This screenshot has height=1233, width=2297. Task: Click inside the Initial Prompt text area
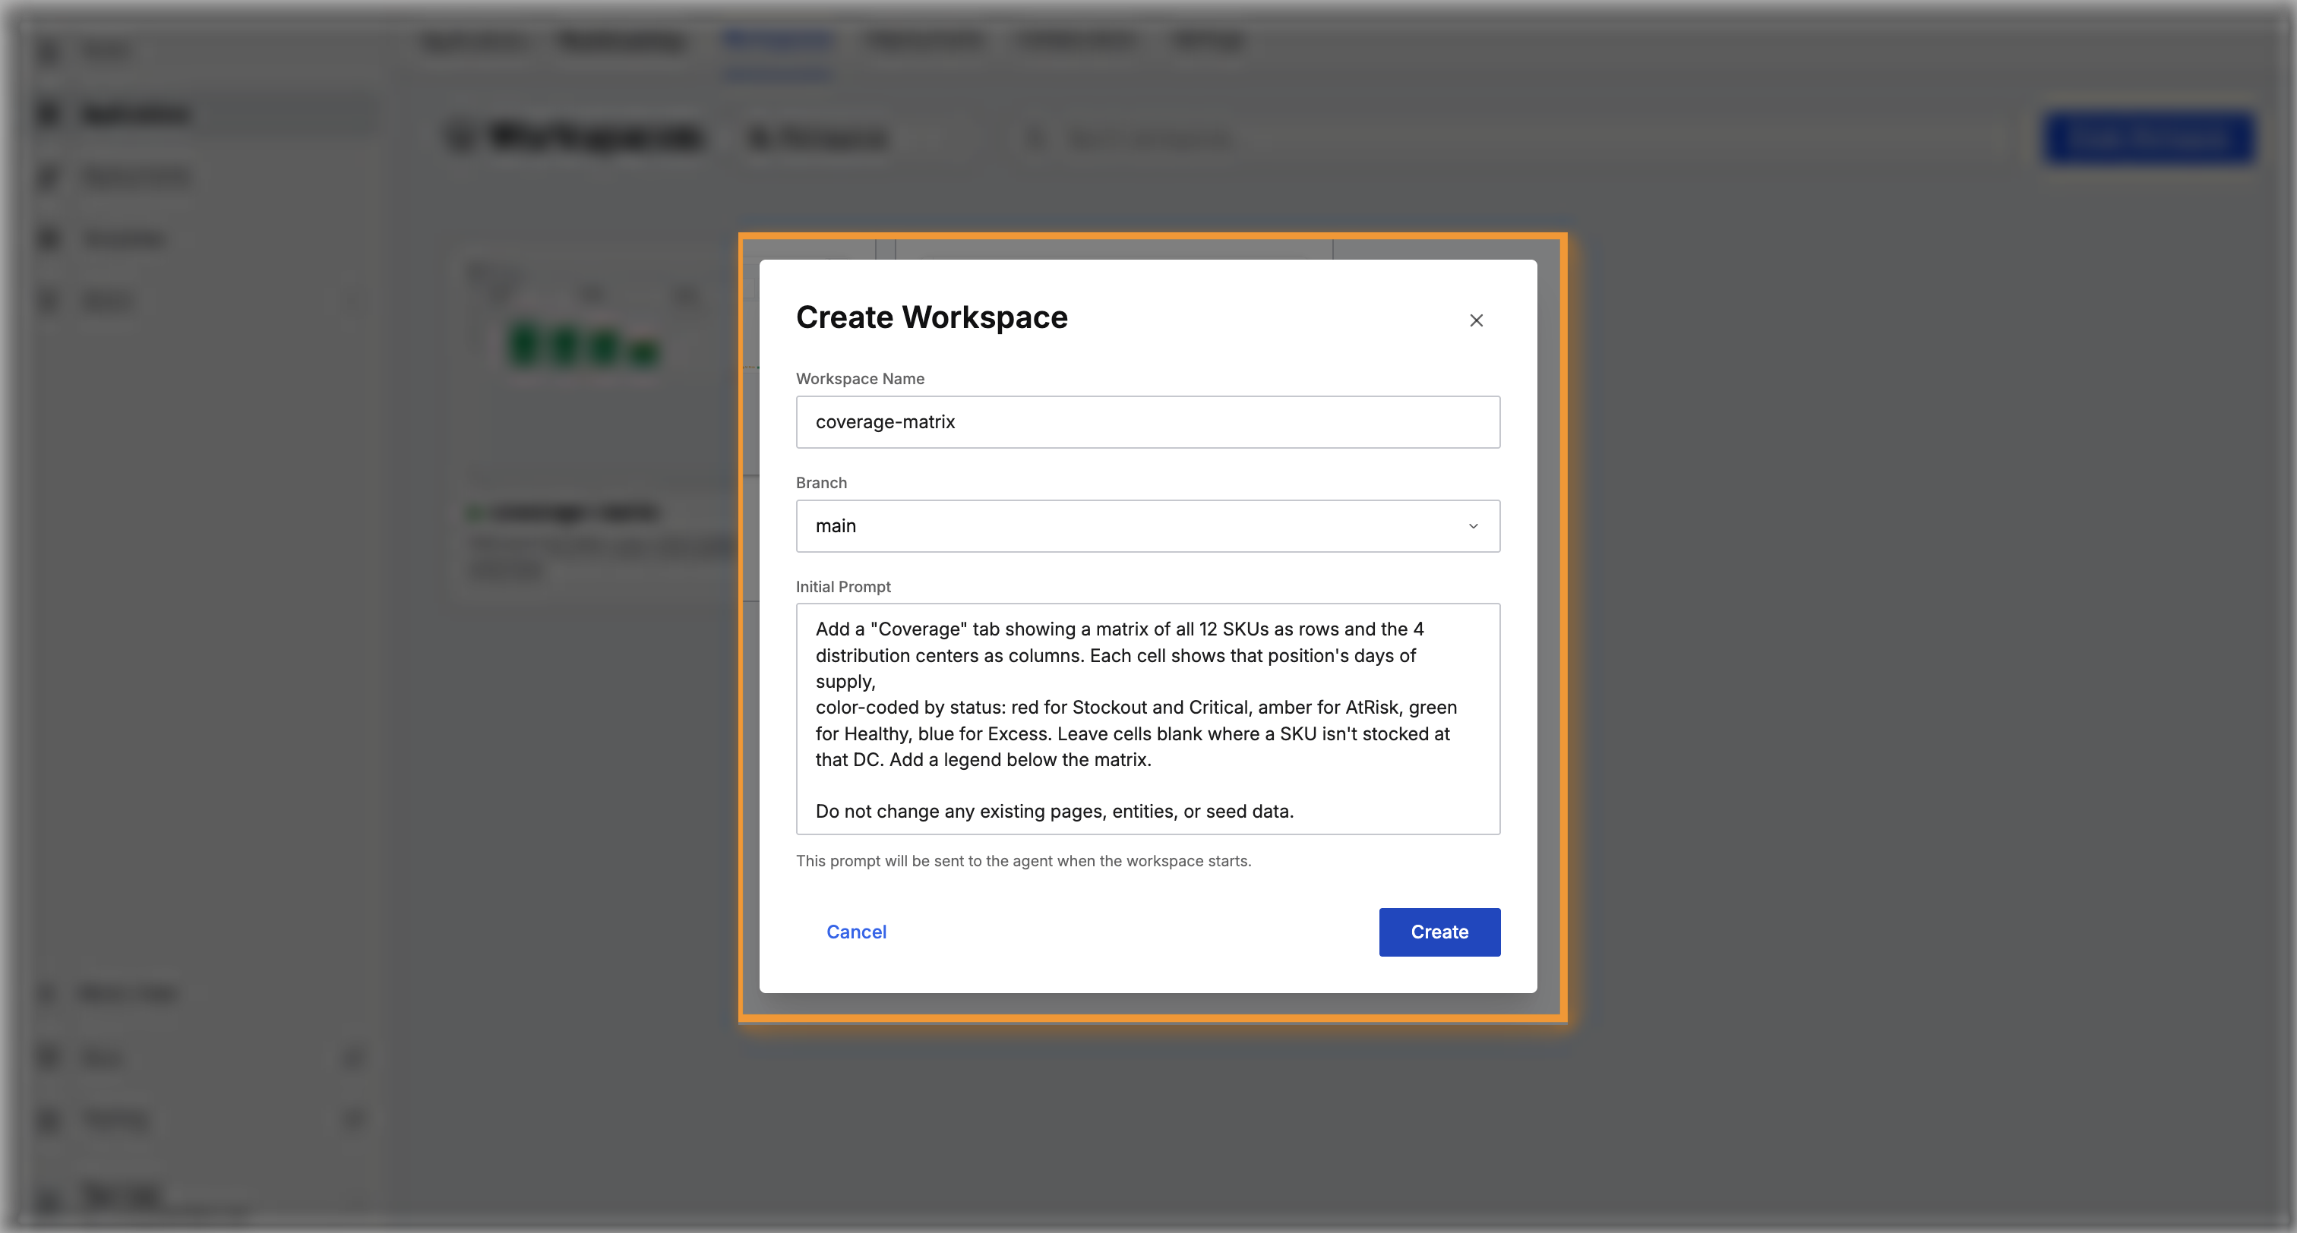[x=1148, y=718]
